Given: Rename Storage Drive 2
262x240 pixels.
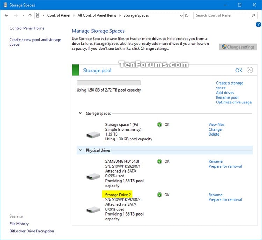Looking at the screenshot, I should pos(216,195).
